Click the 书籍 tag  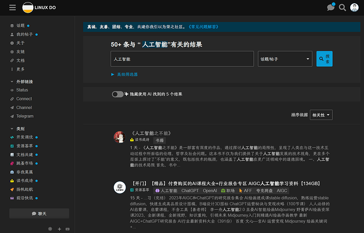click(x=159, y=140)
